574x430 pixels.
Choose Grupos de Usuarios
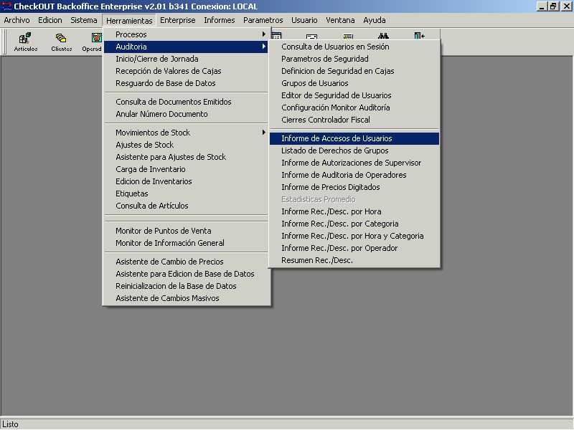(354, 83)
